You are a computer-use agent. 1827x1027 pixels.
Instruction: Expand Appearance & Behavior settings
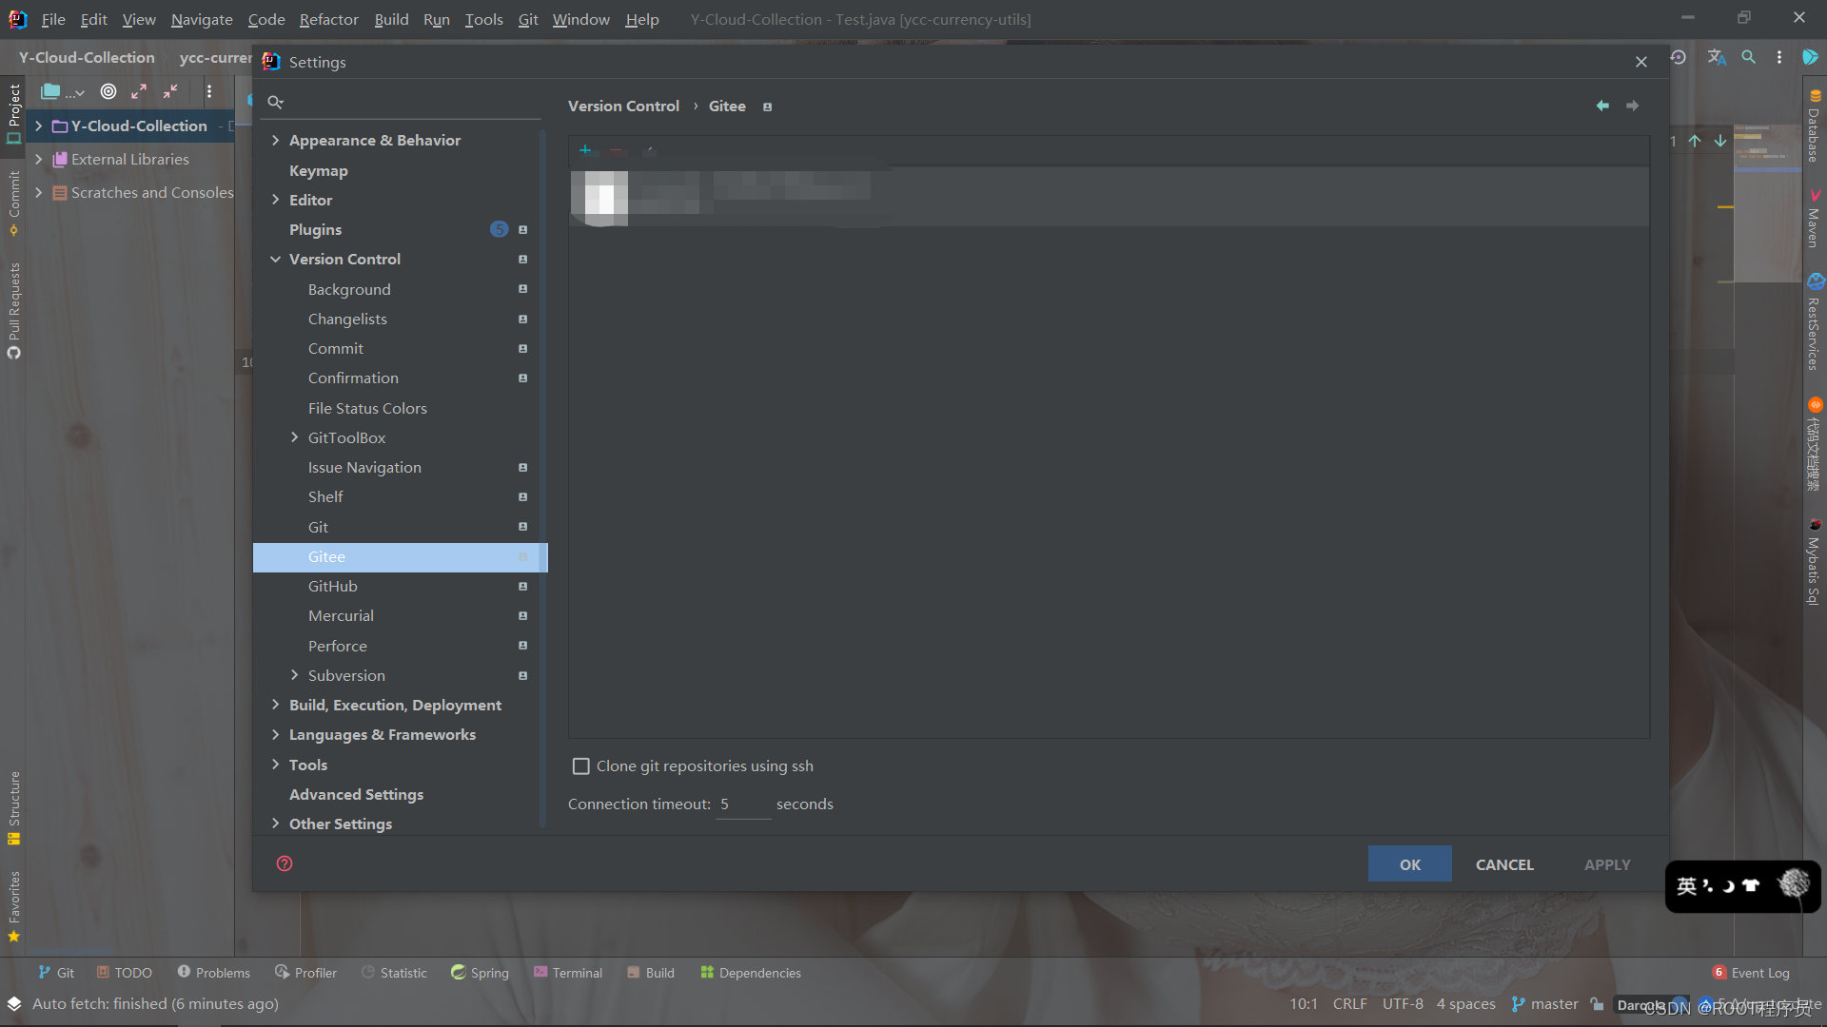pos(276,141)
